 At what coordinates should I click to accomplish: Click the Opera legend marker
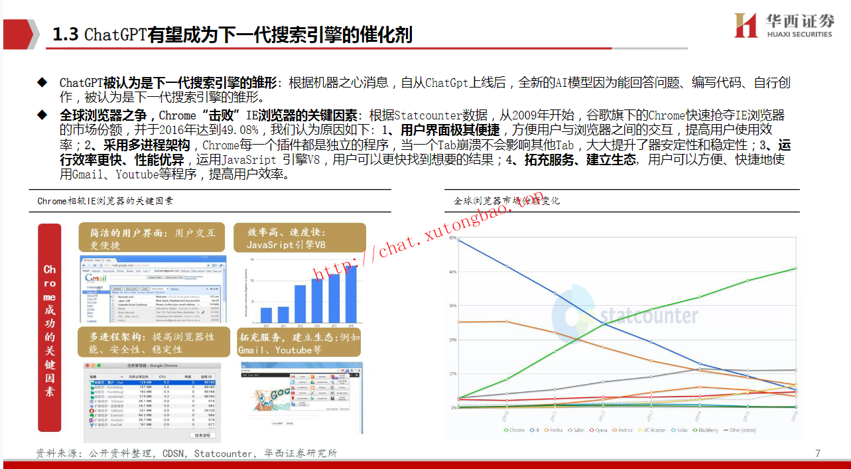[592, 430]
